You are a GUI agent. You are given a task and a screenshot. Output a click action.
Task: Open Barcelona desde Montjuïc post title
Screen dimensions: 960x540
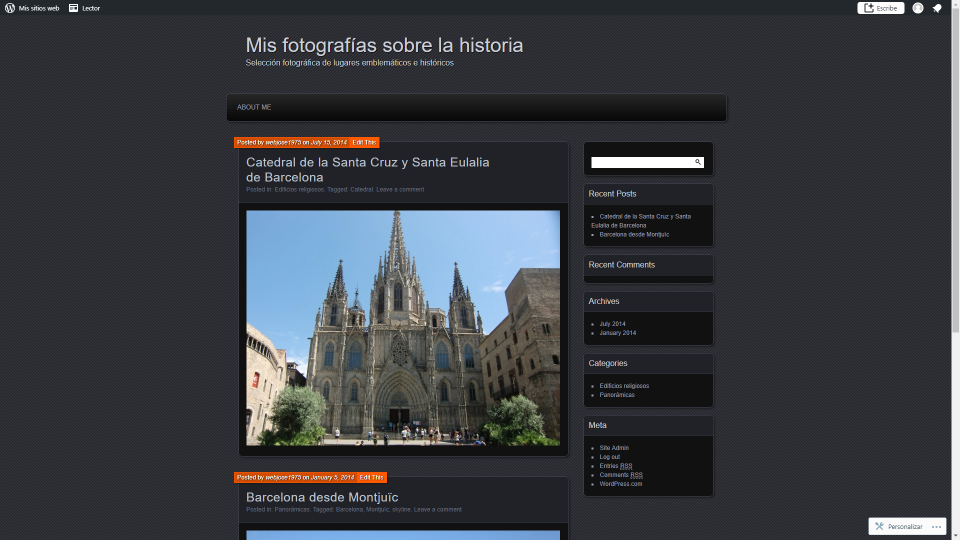point(322,497)
